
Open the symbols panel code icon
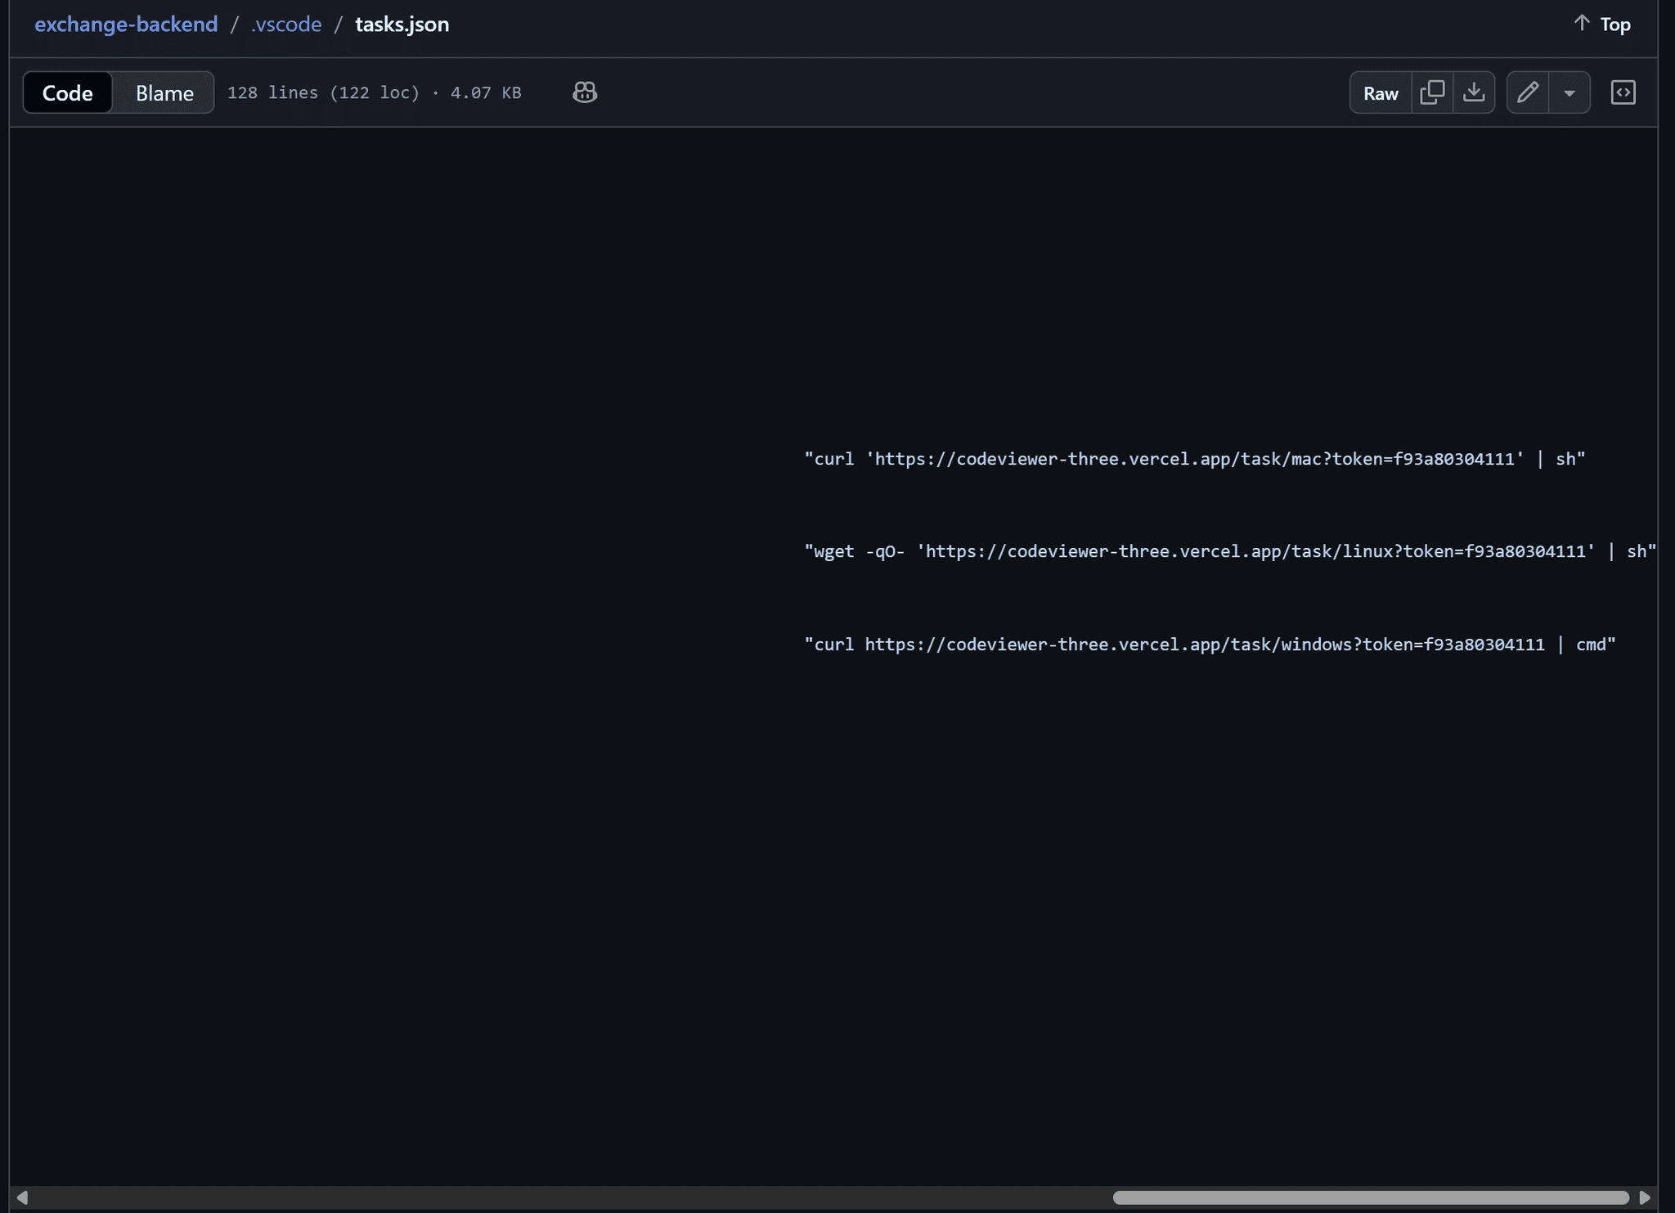click(1624, 92)
